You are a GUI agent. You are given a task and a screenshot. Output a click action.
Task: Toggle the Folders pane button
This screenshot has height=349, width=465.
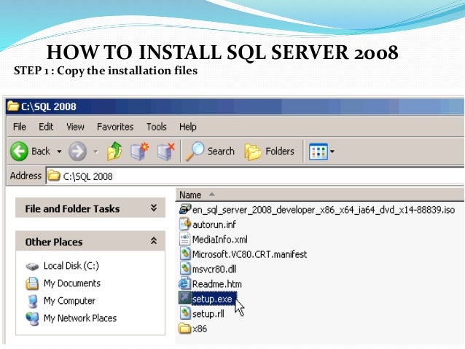269,152
